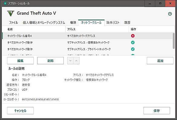Sort by the 操作 column header
Screen dimensions: 177x120
(x=151, y=29)
